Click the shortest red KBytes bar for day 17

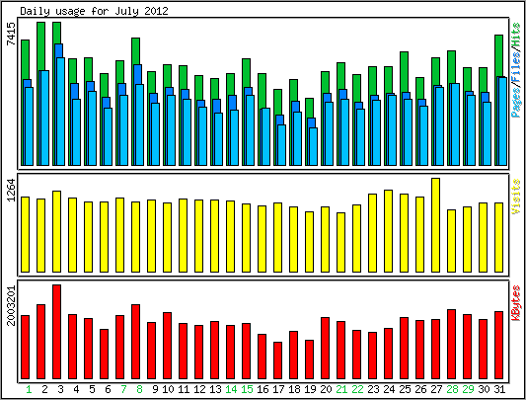point(277,360)
